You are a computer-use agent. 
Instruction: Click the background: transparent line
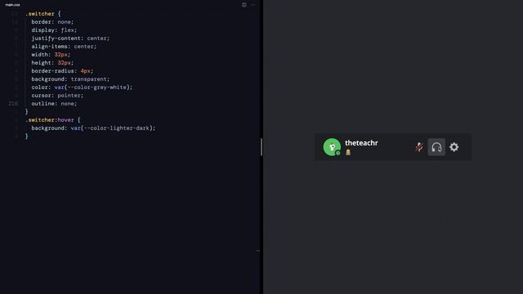[70, 79]
